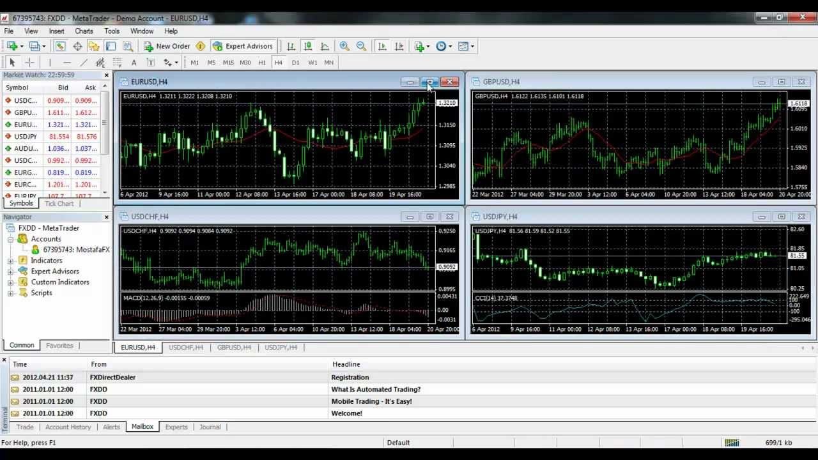Open the Periods clock dropdown
Image resolution: width=818 pixels, height=460 pixels.
point(444,46)
